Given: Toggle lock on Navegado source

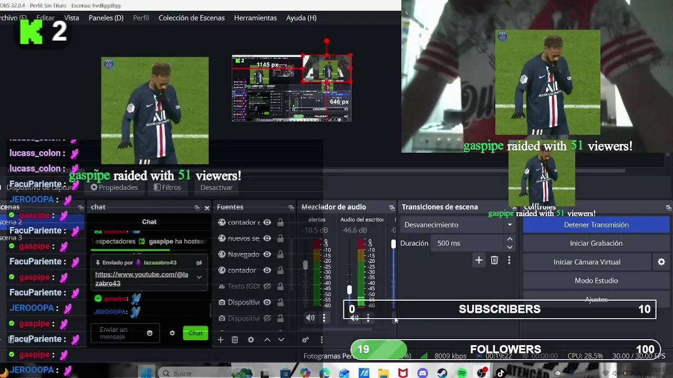Looking at the screenshot, I should click(x=280, y=254).
